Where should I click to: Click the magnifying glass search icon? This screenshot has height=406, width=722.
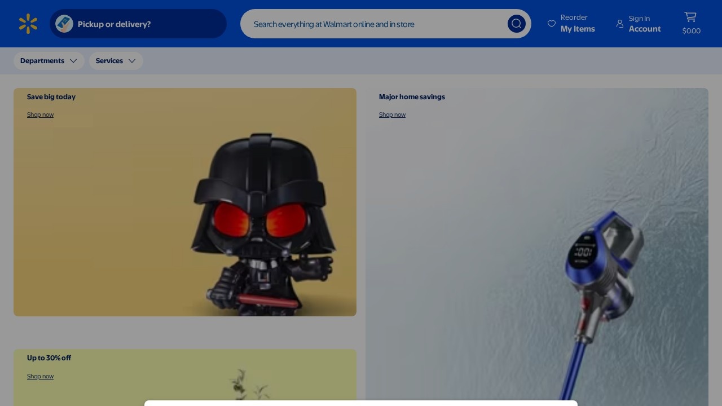pos(516,24)
